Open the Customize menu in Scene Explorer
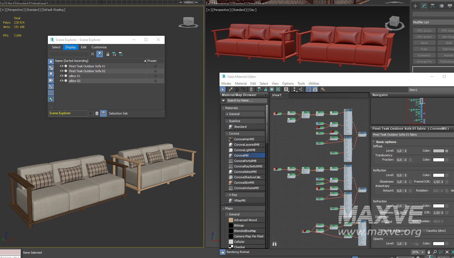454x258 pixels. pyautogui.click(x=99, y=47)
